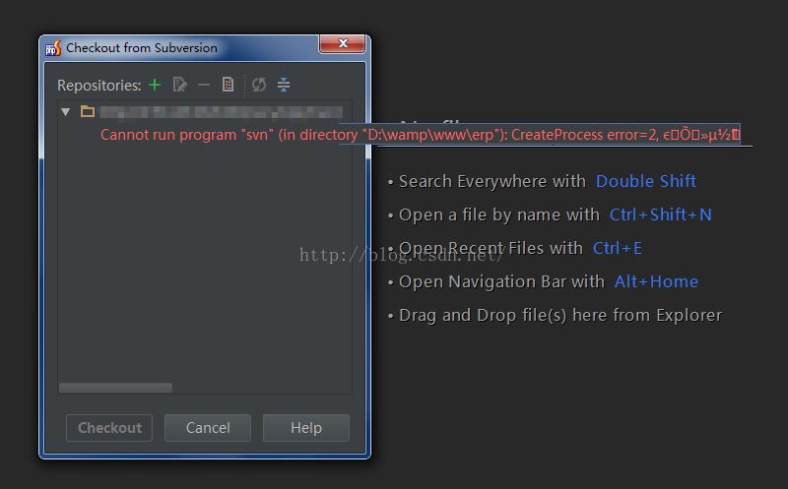The width and height of the screenshot is (788, 489).
Task: Open Help for Subversion checkout
Action: point(306,428)
